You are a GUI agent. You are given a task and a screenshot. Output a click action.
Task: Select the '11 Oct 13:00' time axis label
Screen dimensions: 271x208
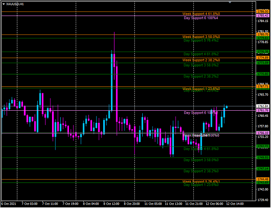coord(173,204)
